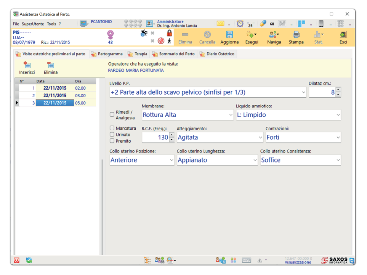Click the traffic light icon
Screen dimensions: 367x275
pyautogui.click(x=341, y=23)
